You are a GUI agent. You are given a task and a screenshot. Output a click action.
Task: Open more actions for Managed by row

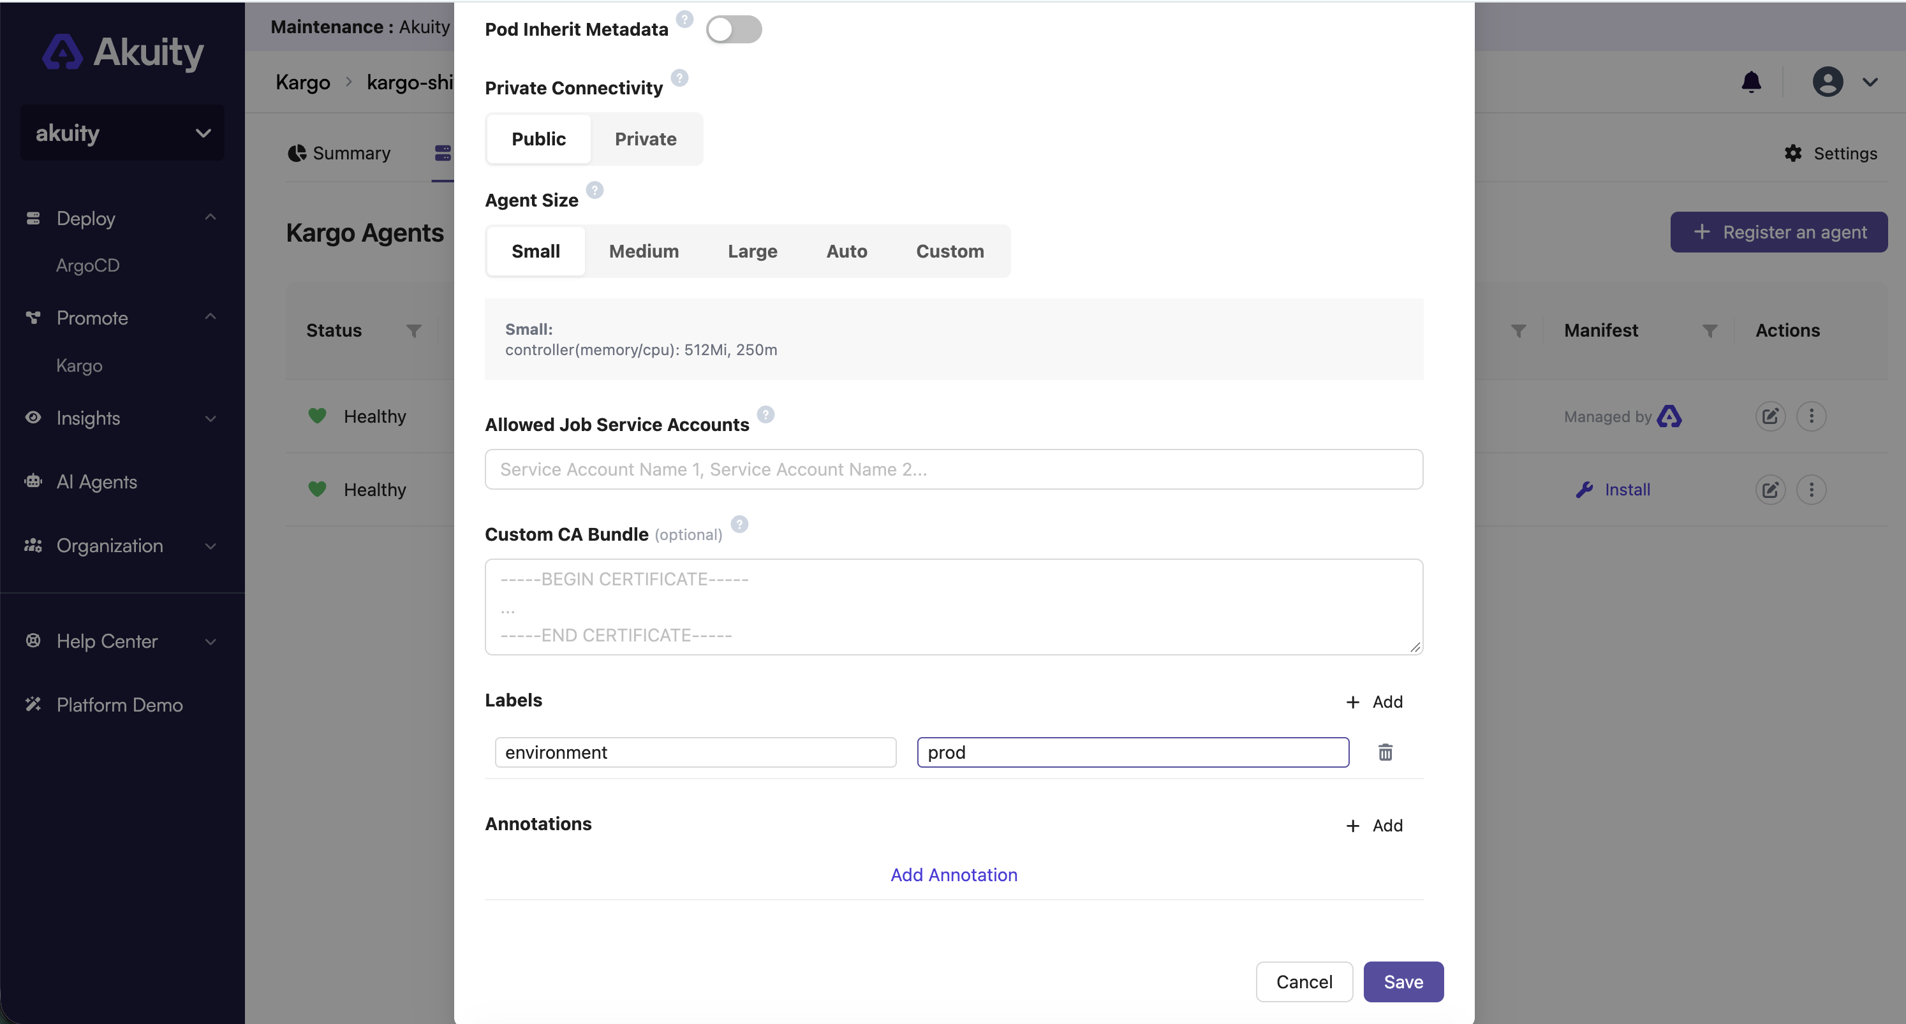coord(1812,416)
